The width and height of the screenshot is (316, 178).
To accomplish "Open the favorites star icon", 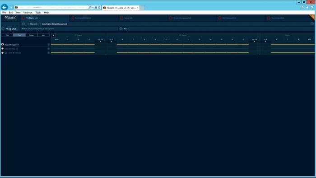I will coord(307,7).
